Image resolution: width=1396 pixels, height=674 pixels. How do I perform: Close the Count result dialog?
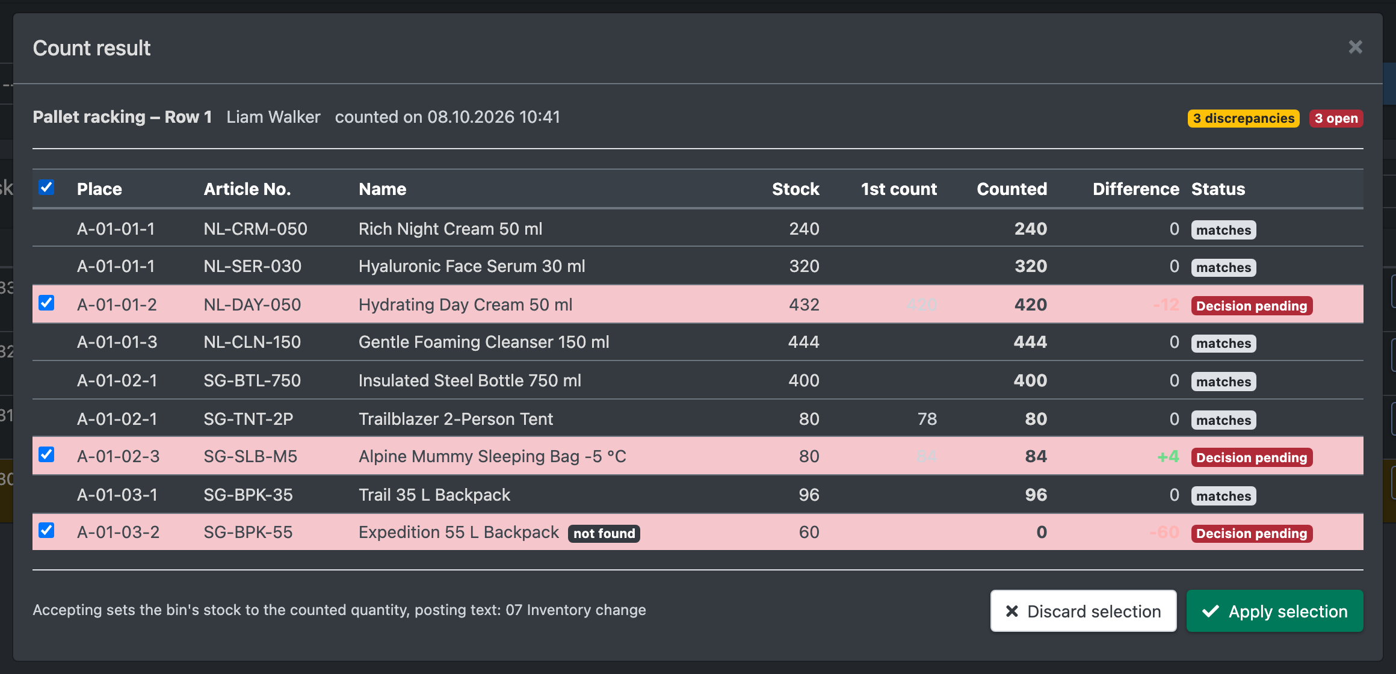pyautogui.click(x=1355, y=47)
